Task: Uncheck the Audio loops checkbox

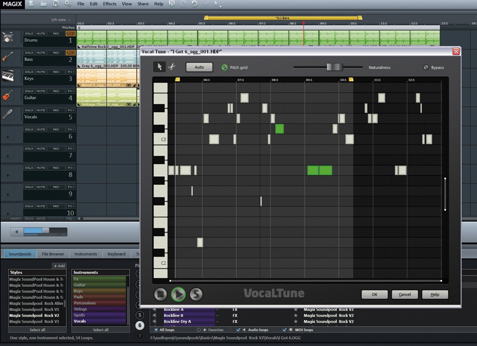Action: tap(238, 329)
